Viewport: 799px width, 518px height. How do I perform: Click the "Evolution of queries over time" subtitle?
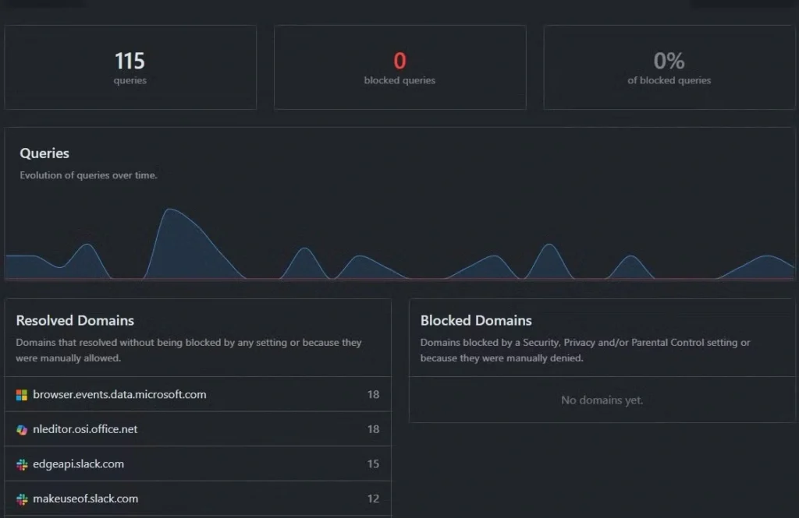[x=88, y=175]
